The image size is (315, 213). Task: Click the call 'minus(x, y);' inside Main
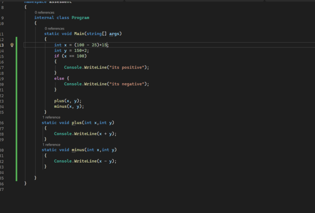tap(69, 106)
